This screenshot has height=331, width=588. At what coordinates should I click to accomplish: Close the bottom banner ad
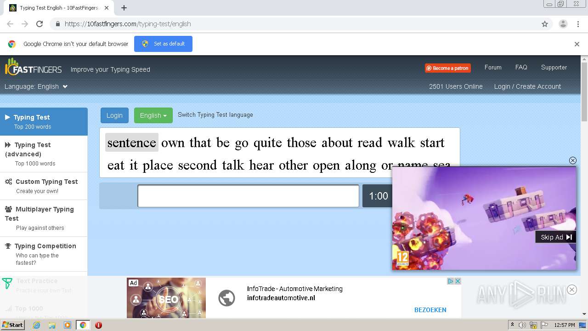(x=458, y=281)
